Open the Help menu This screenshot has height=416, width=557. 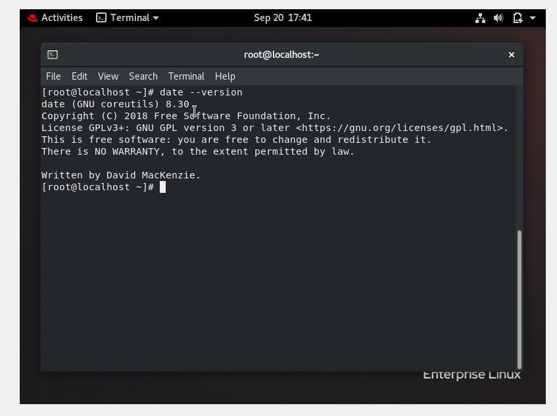coord(225,76)
